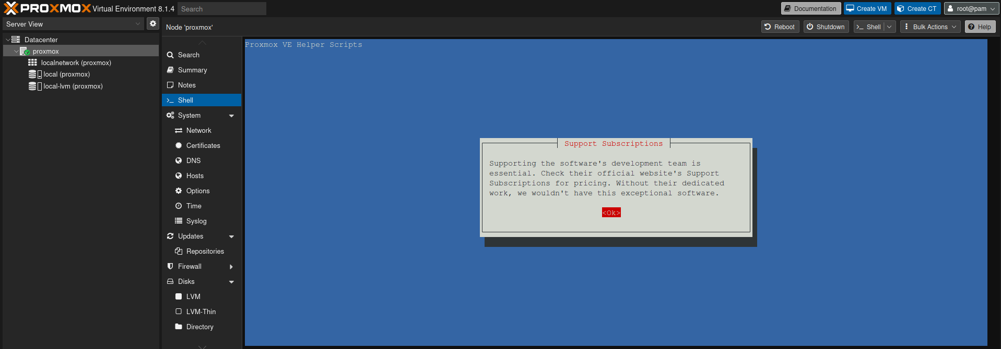The image size is (1001, 349).
Task: Open the LVM-Thin menu item
Action: [x=202, y=311]
